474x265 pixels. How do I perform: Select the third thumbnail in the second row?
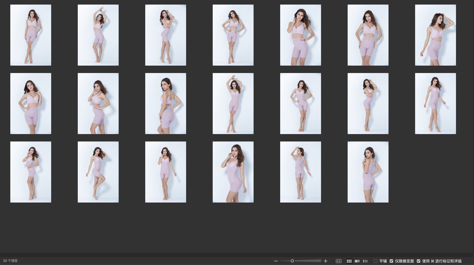(x=166, y=104)
